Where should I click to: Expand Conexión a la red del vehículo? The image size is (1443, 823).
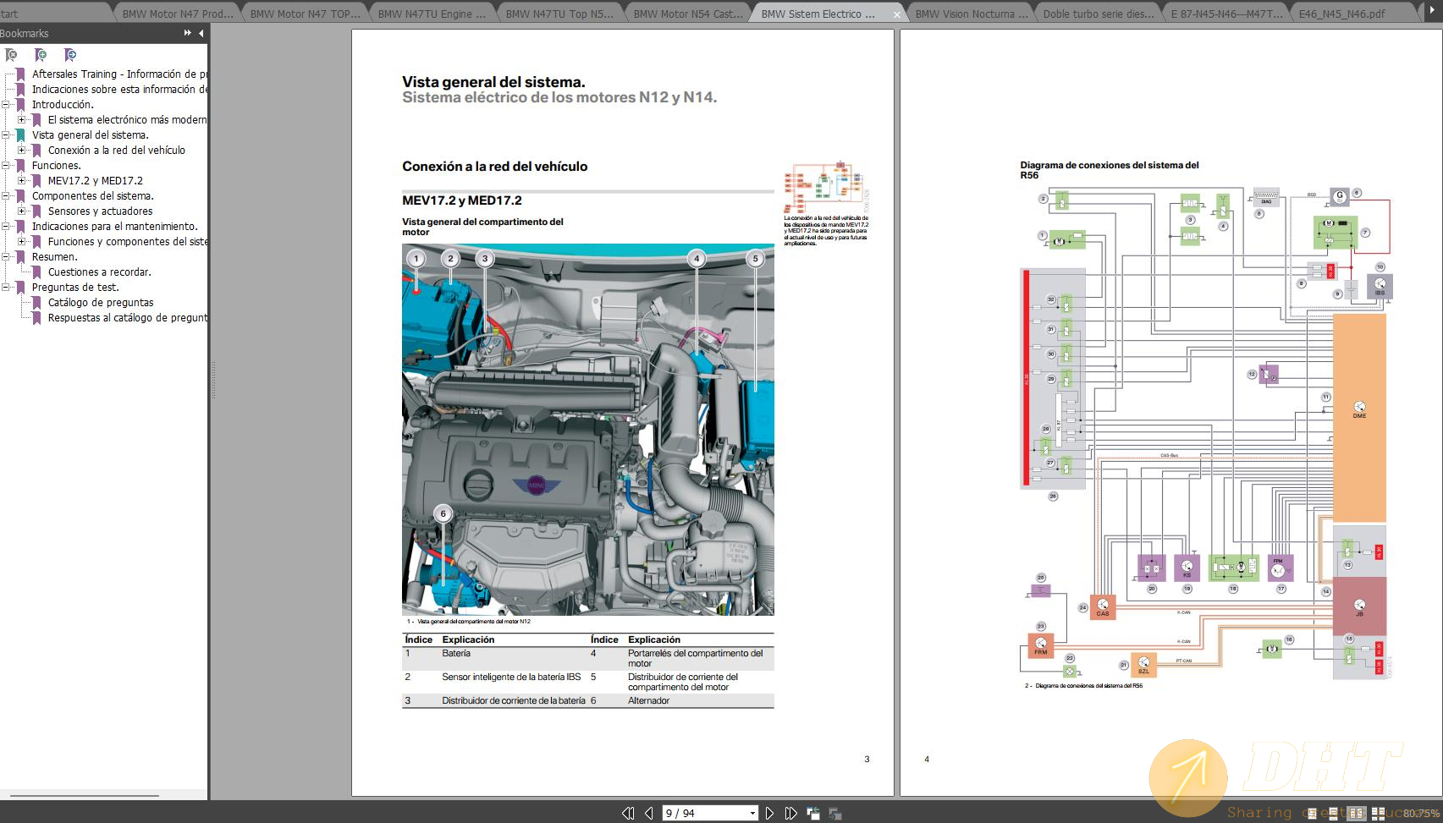click(x=21, y=151)
